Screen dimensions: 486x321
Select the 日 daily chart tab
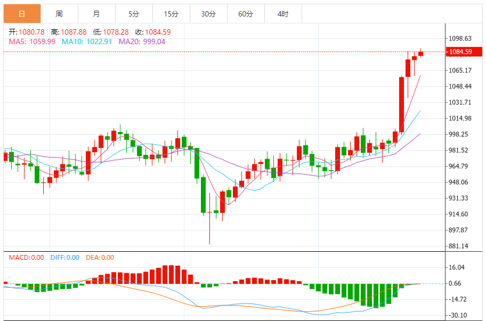click(22, 14)
